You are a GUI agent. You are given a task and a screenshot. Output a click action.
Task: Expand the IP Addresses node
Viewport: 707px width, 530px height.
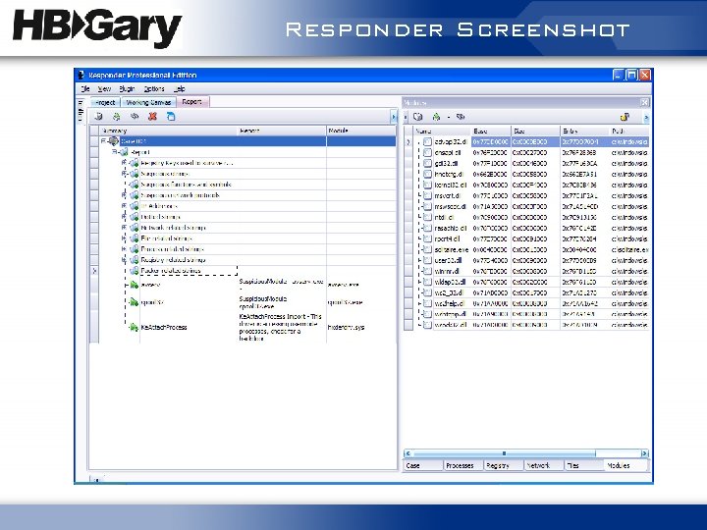[124, 206]
